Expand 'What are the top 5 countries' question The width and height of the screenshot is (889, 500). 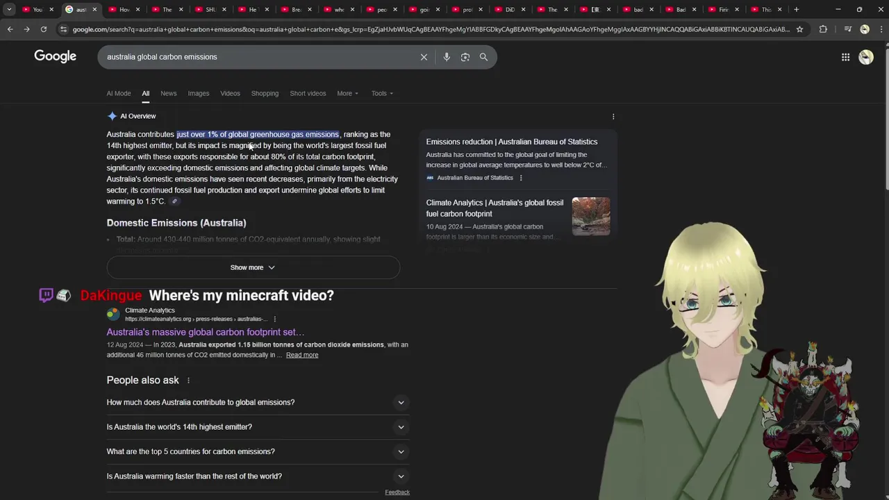point(258,451)
